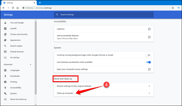Click the Printing printer icon
The width and height of the screenshot is (182, 106).
click(5, 82)
